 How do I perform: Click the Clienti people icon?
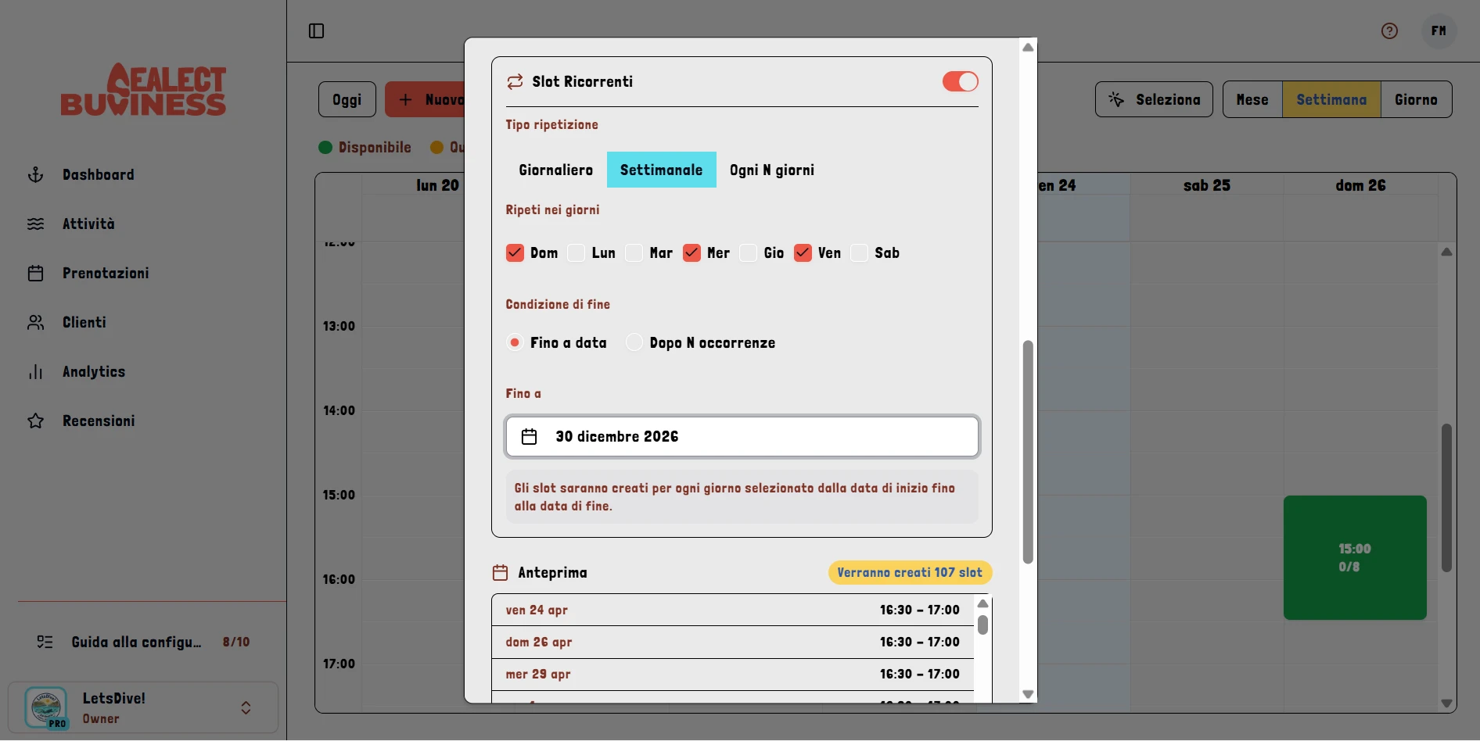pos(36,323)
